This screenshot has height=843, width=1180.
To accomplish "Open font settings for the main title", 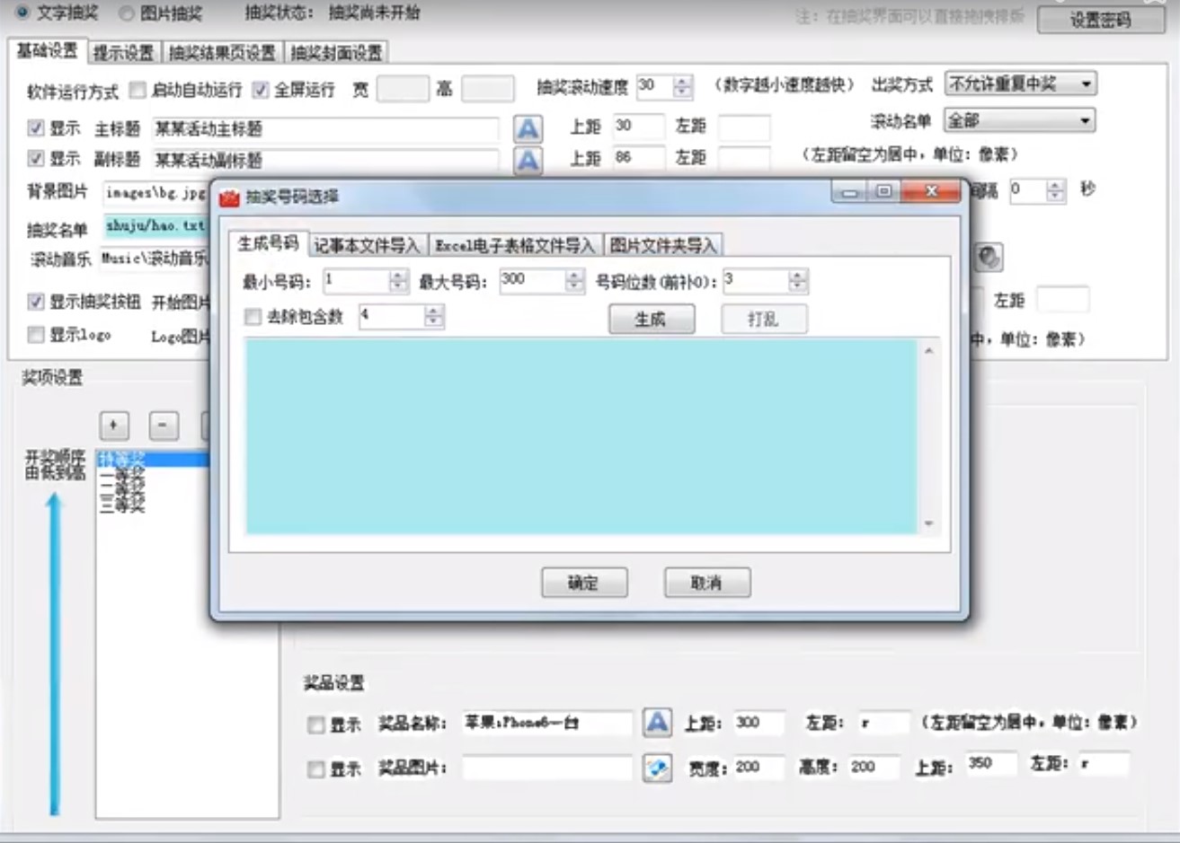I will click(x=528, y=127).
